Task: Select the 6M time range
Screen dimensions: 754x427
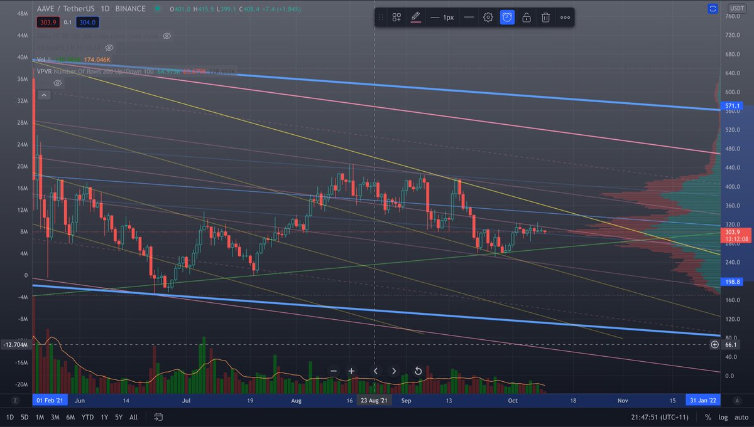Action: pyautogui.click(x=71, y=417)
